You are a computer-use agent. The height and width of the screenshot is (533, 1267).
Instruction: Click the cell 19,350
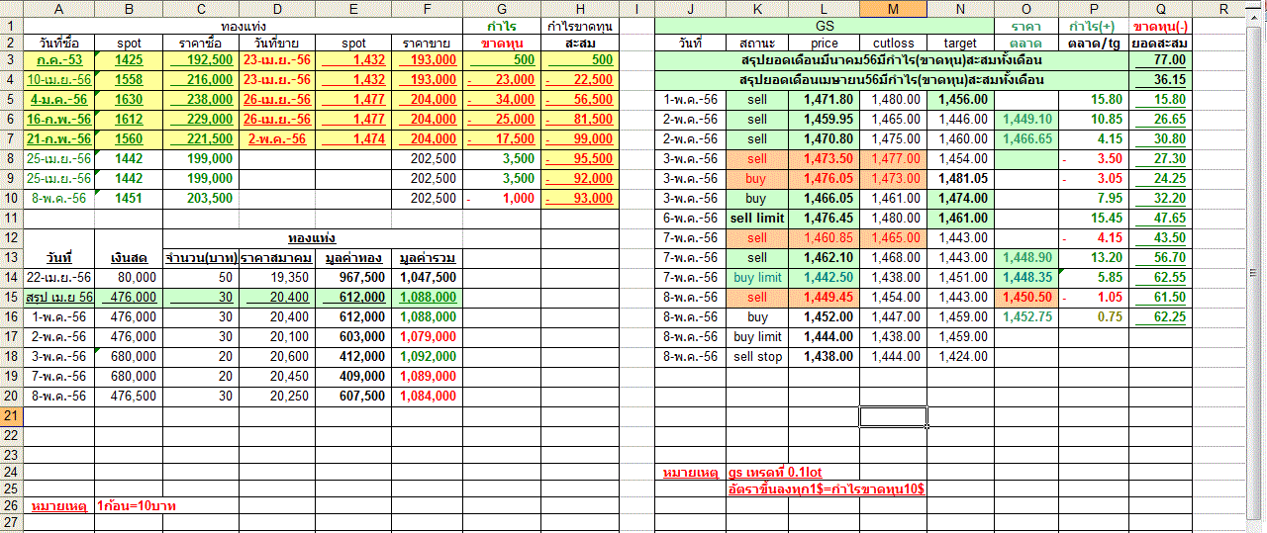278,277
